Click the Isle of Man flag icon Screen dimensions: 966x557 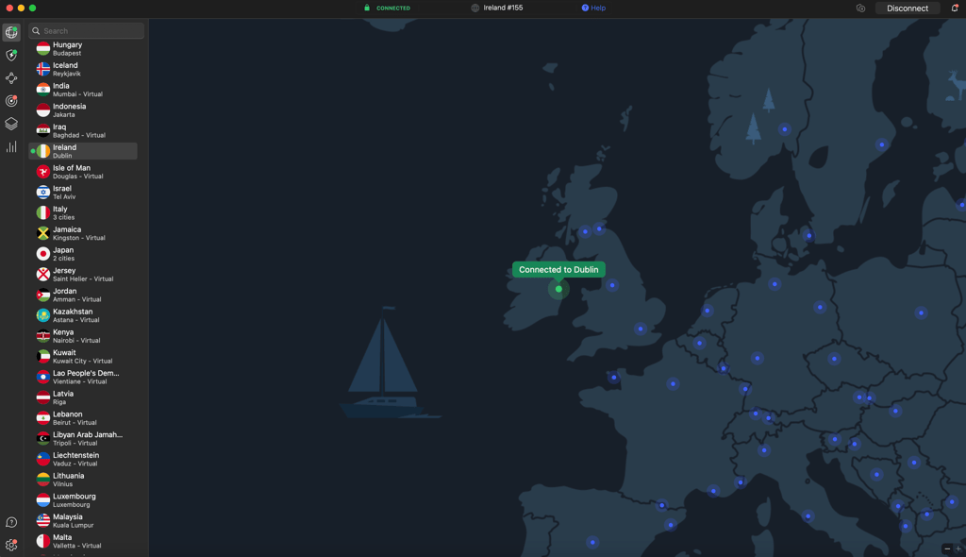(x=43, y=172)
